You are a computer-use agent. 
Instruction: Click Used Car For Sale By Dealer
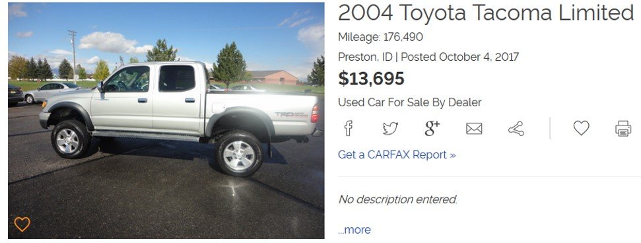click(409, 102)
